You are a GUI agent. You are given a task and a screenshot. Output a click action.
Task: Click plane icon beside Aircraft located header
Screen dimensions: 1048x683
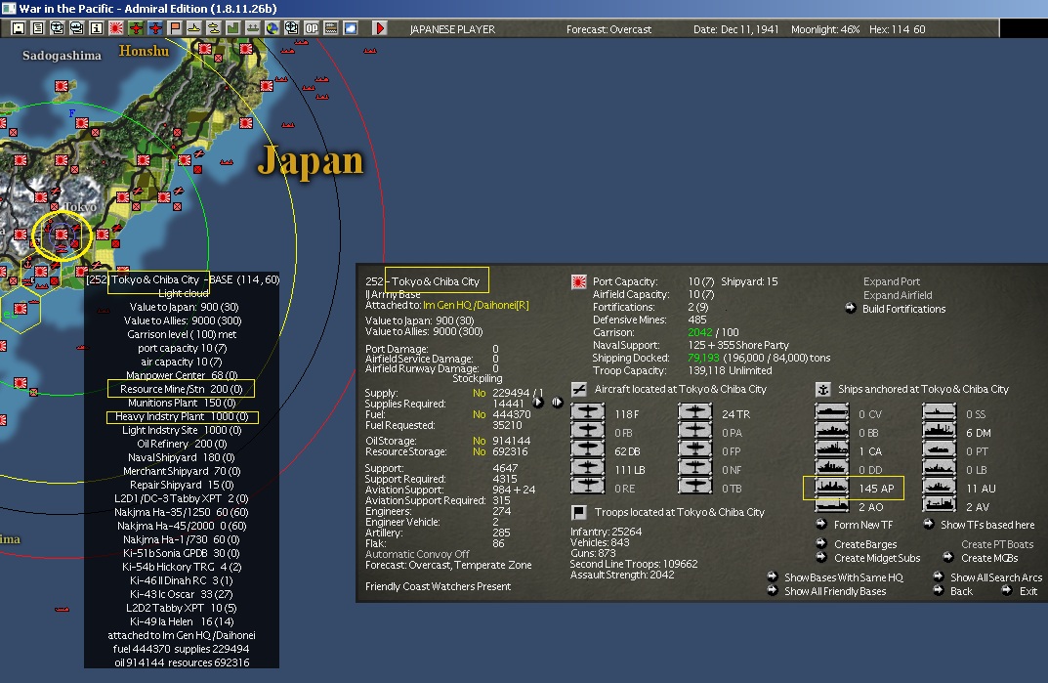click(x=579, y=389)
